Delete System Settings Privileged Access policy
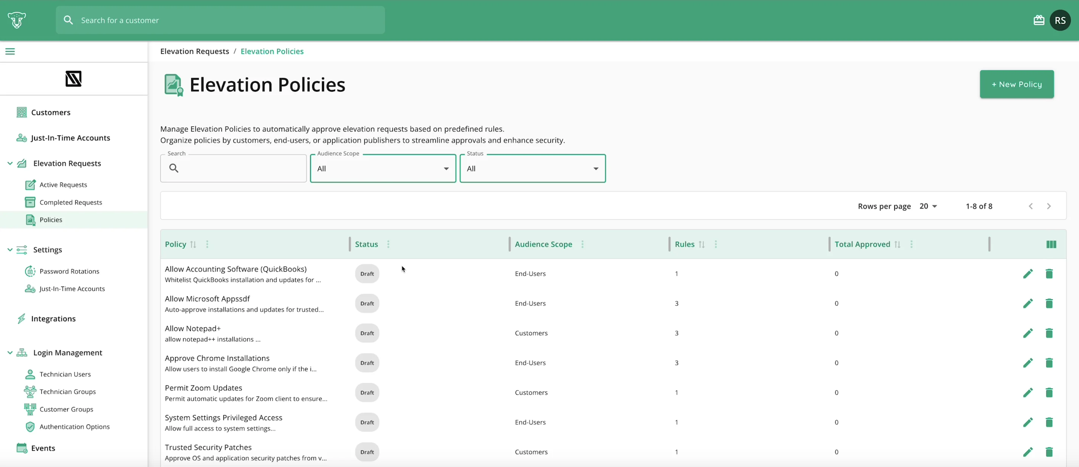The image size is (1079, 467). tap(1049, 422)
